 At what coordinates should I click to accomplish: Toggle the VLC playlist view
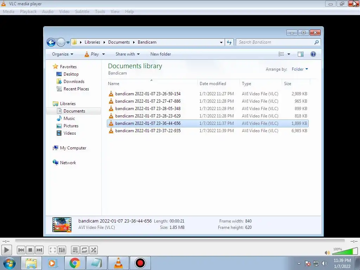[x=75, y=250]
